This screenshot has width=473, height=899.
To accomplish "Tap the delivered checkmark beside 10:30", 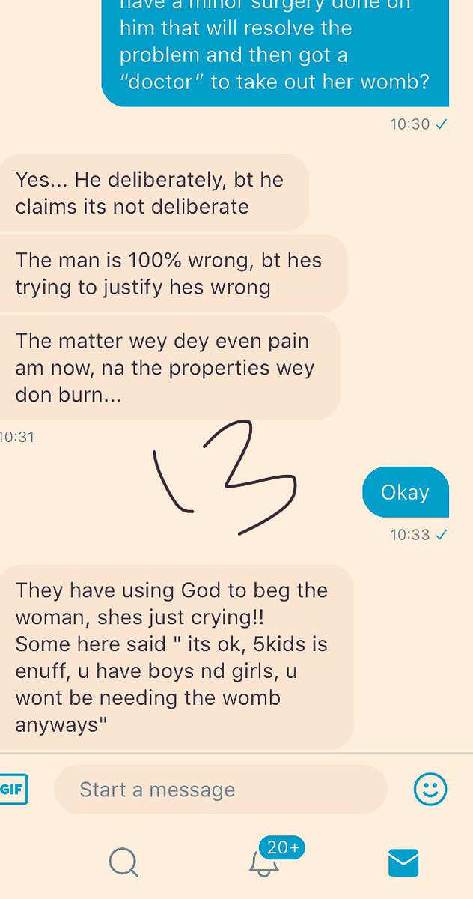I will [442, 124].
